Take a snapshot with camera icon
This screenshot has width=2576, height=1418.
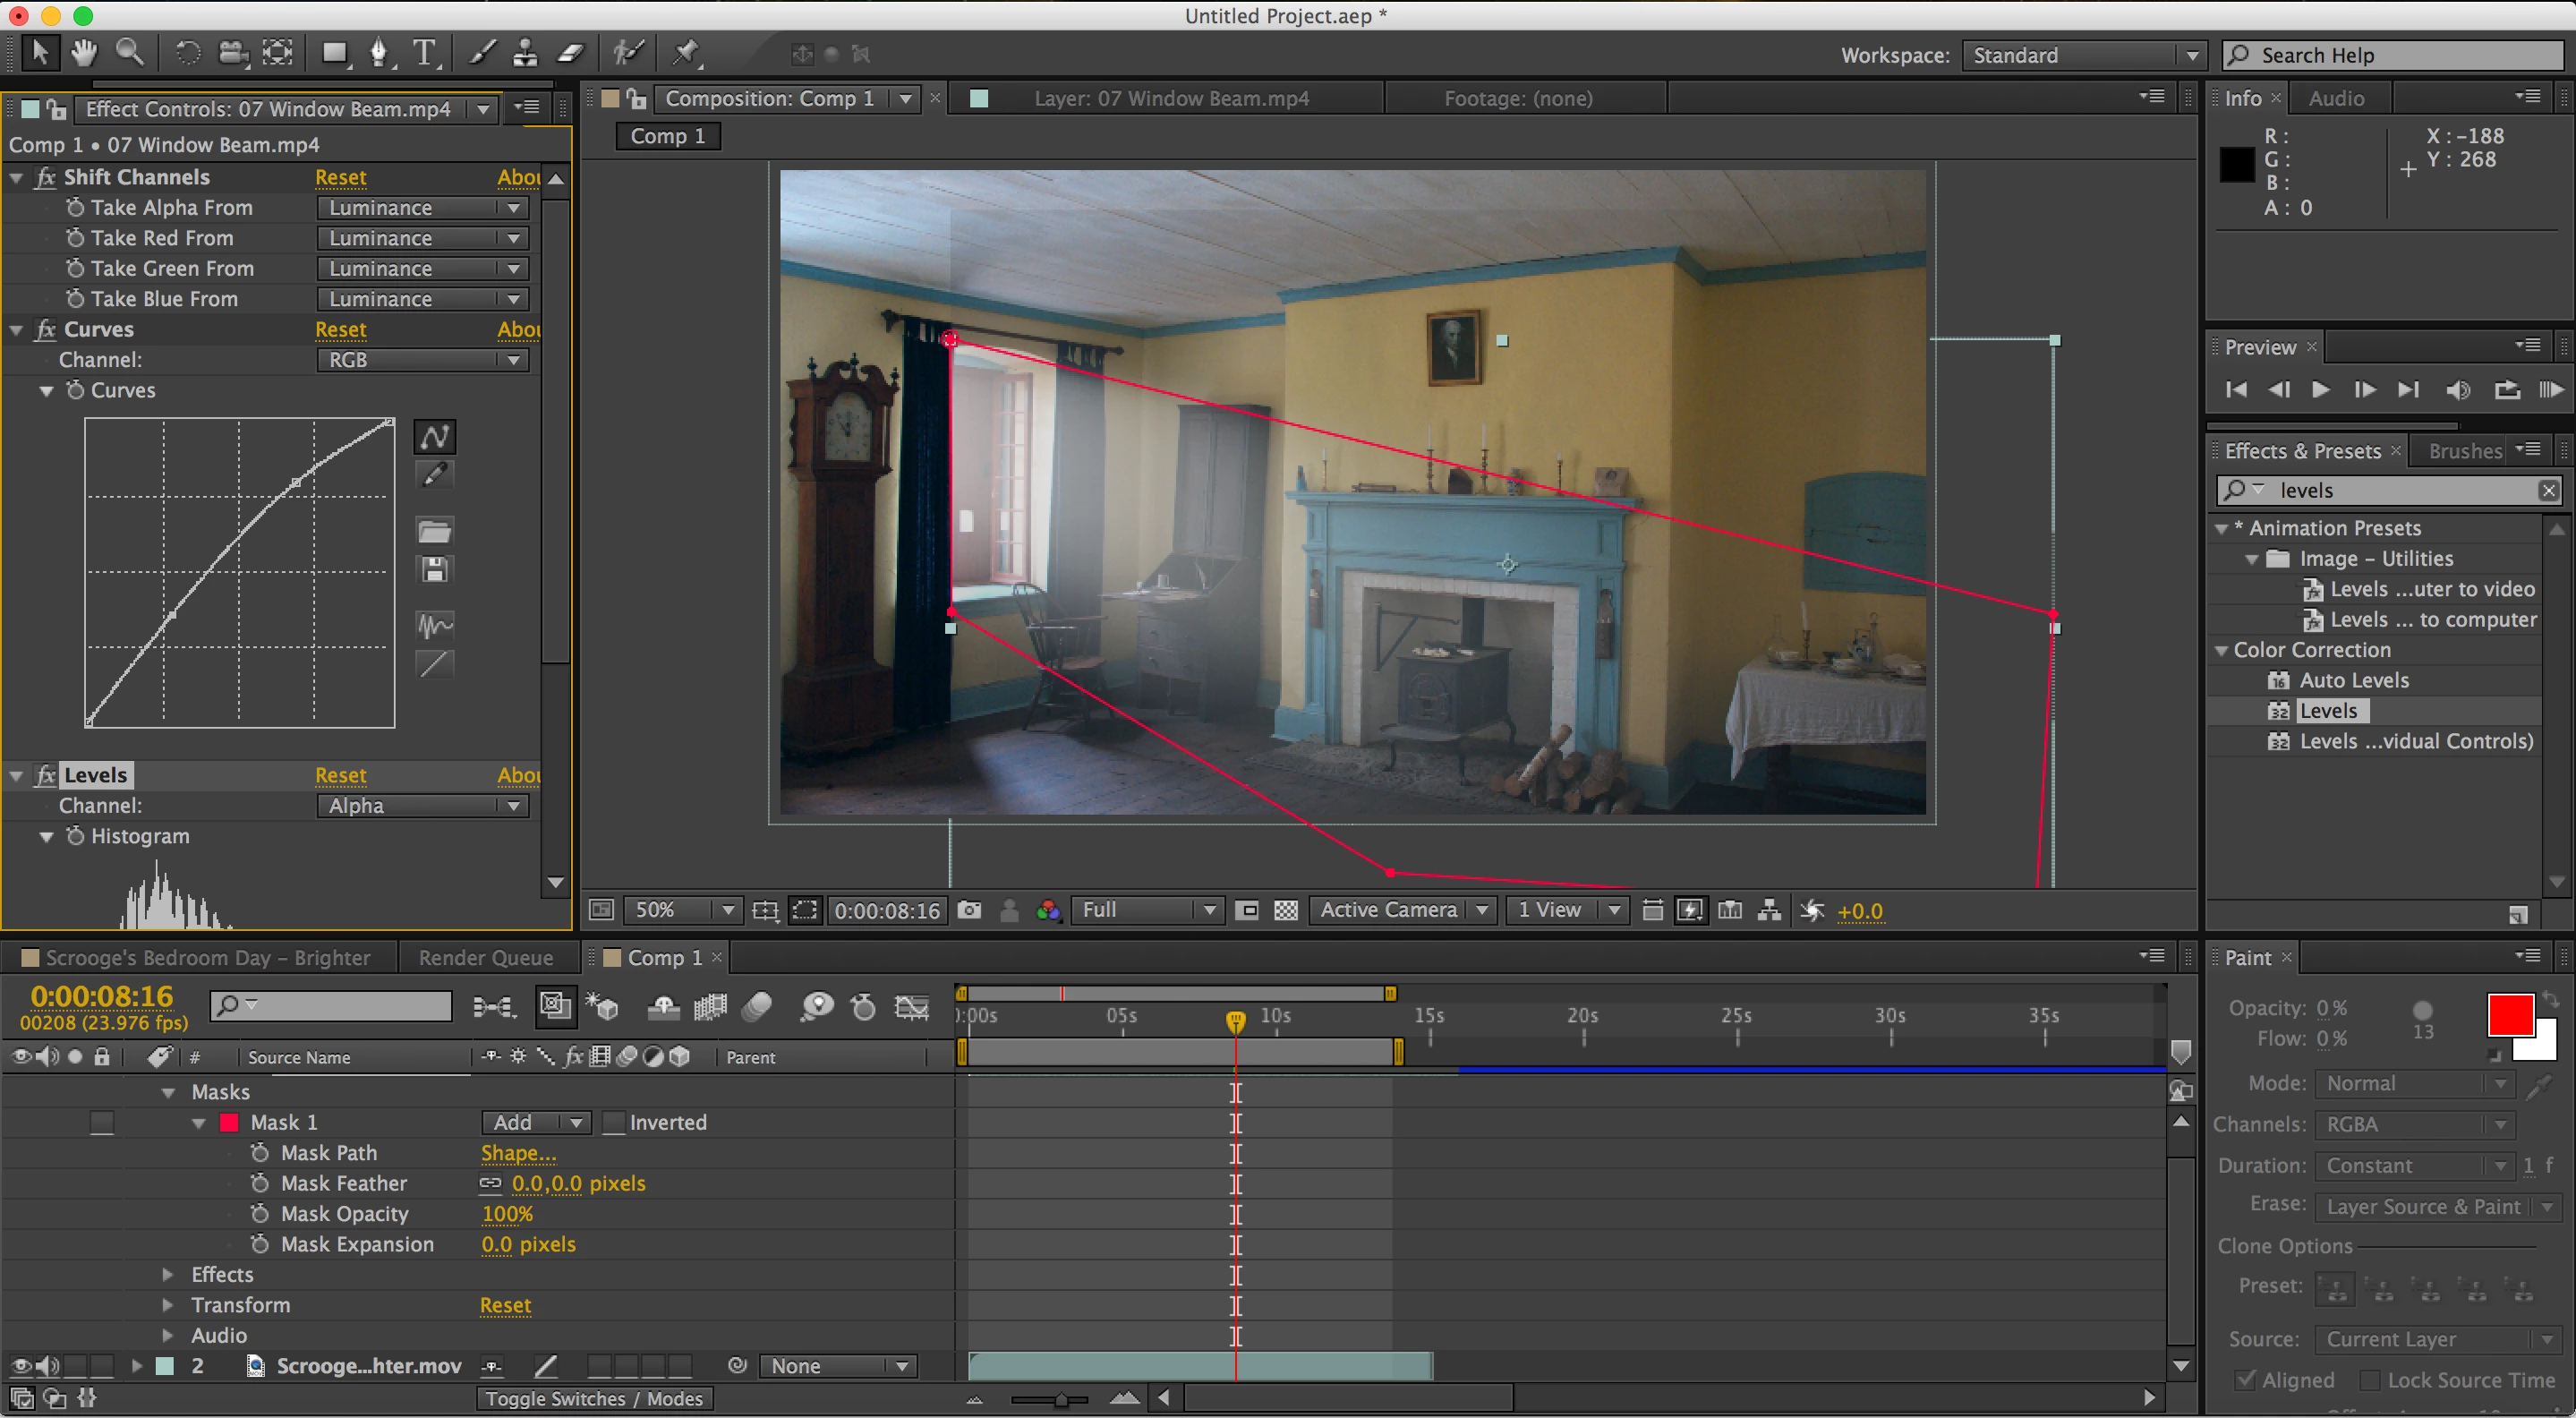pos(969,910)
